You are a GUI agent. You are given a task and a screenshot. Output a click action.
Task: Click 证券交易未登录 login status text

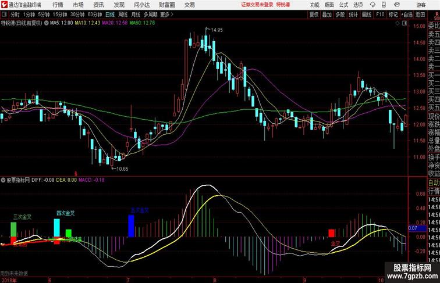point(257,5)
